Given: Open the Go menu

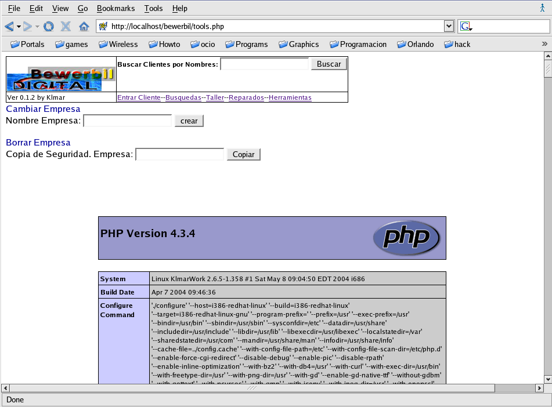Looking at the screenshot, I should coord(83,9).
